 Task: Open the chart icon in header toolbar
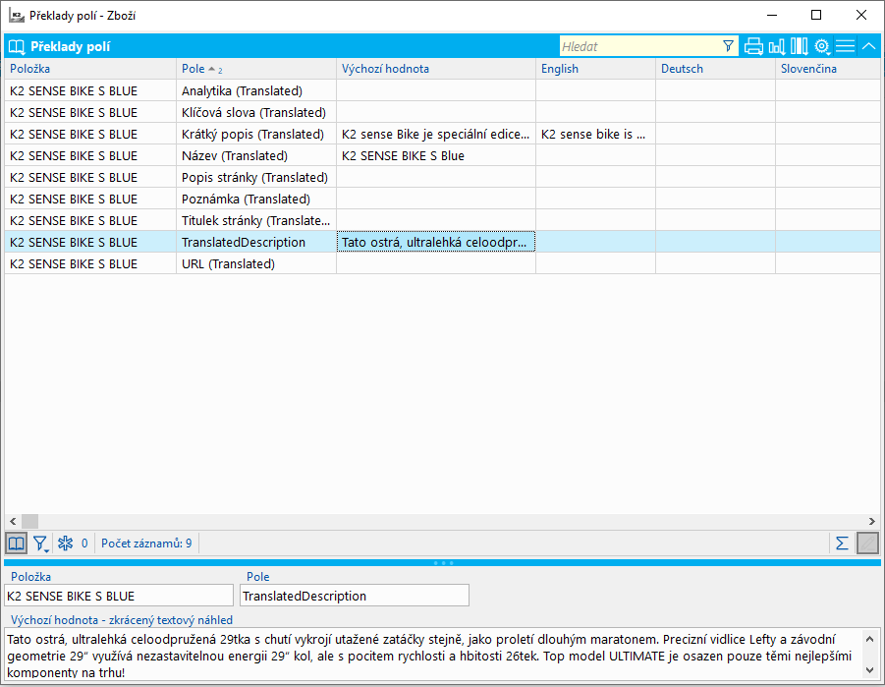[x=777, y=46]
